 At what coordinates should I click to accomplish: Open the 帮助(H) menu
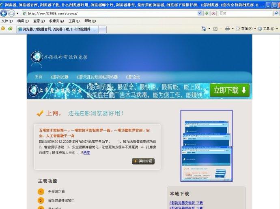coord(90,21)
